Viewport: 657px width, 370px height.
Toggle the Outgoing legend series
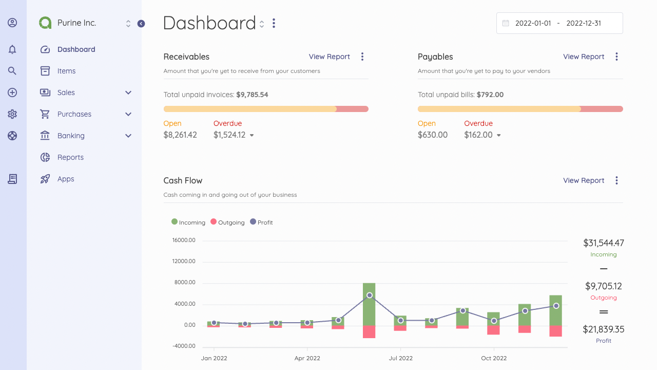pos(227,222)
